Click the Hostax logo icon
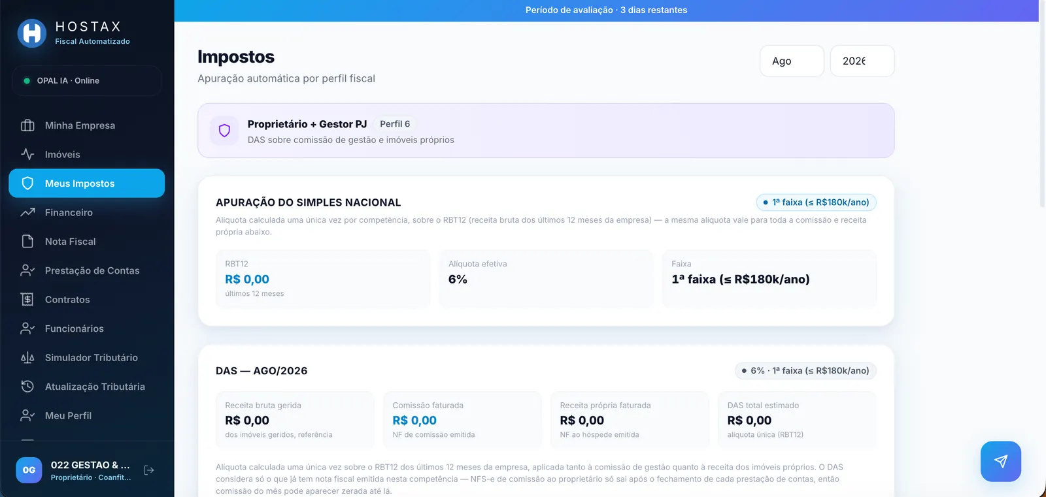This screenshot has height=497, width=1046. [x=32, y=33]
